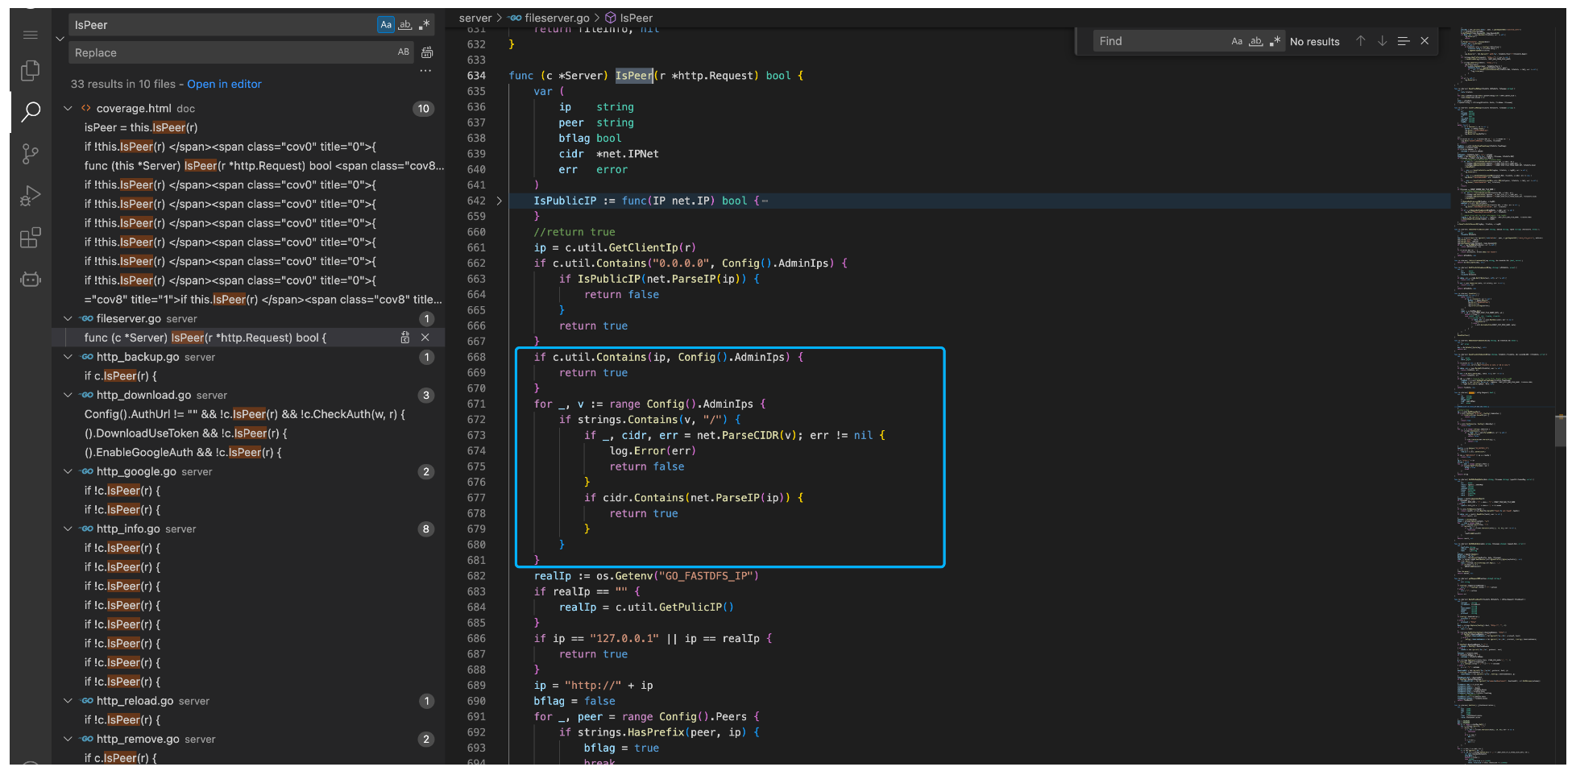This screenshot has width=1576, height=771.
Task: Click the Open in editor link
Action: pos(224,84)
